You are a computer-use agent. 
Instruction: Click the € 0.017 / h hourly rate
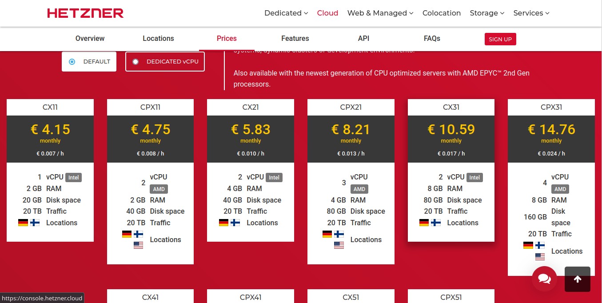(x=451, y=154)
